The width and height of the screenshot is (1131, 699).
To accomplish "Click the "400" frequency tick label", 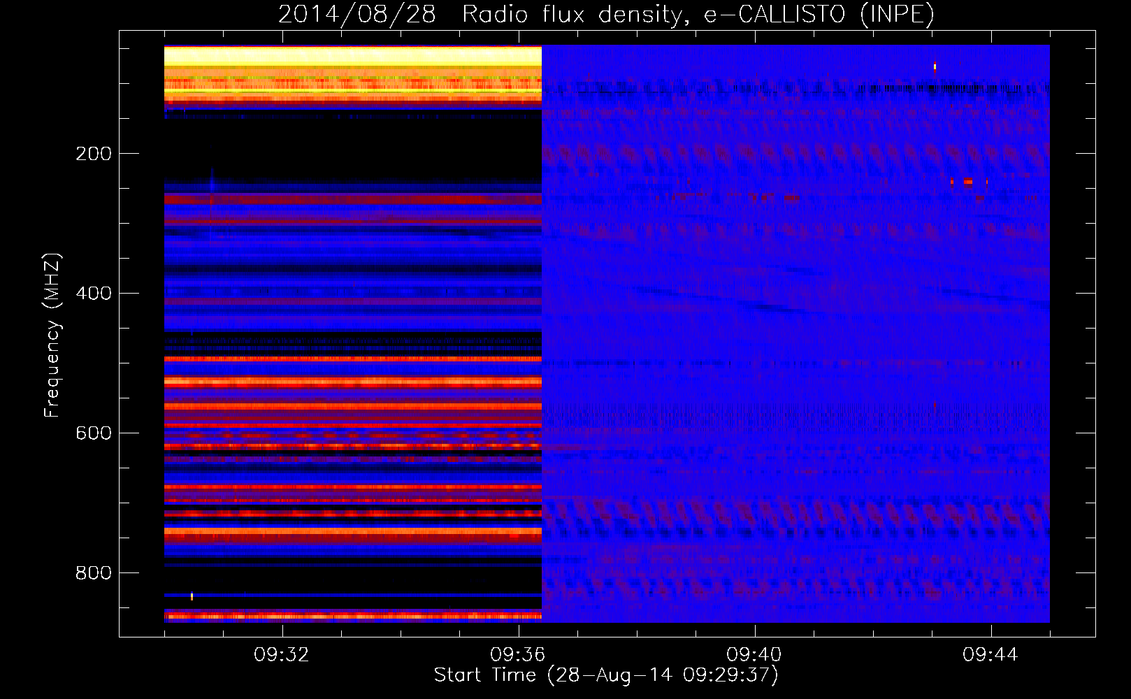I will 94,294.
